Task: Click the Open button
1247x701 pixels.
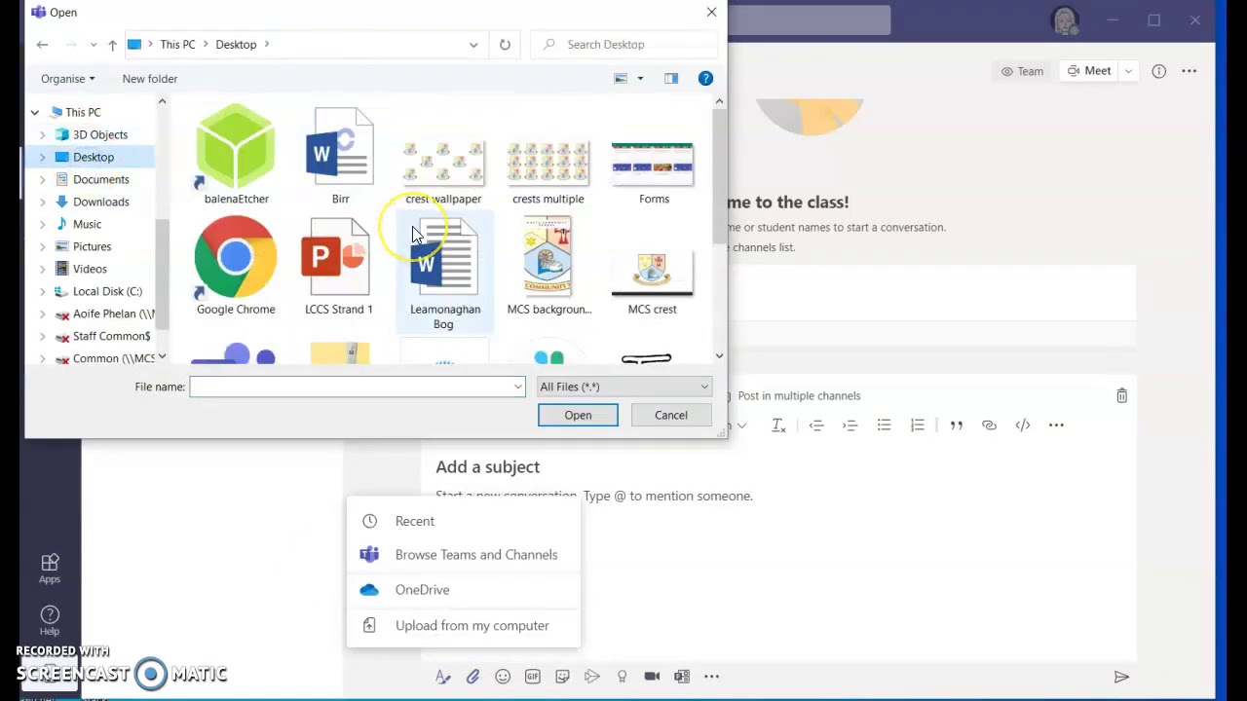Action: coord(578,416)
